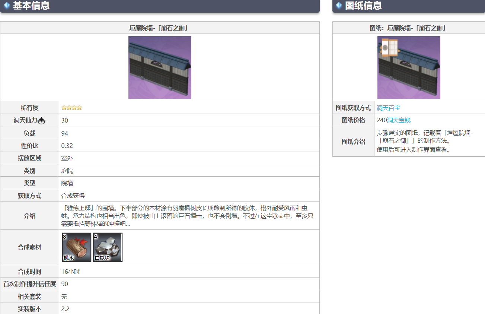Click the 实装版本 row label
This screenshot has height=314, width=485.
click(x=30, y=309)
